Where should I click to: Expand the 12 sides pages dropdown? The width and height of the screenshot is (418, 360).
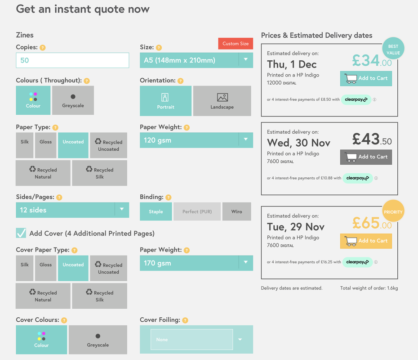click(72, 210)
